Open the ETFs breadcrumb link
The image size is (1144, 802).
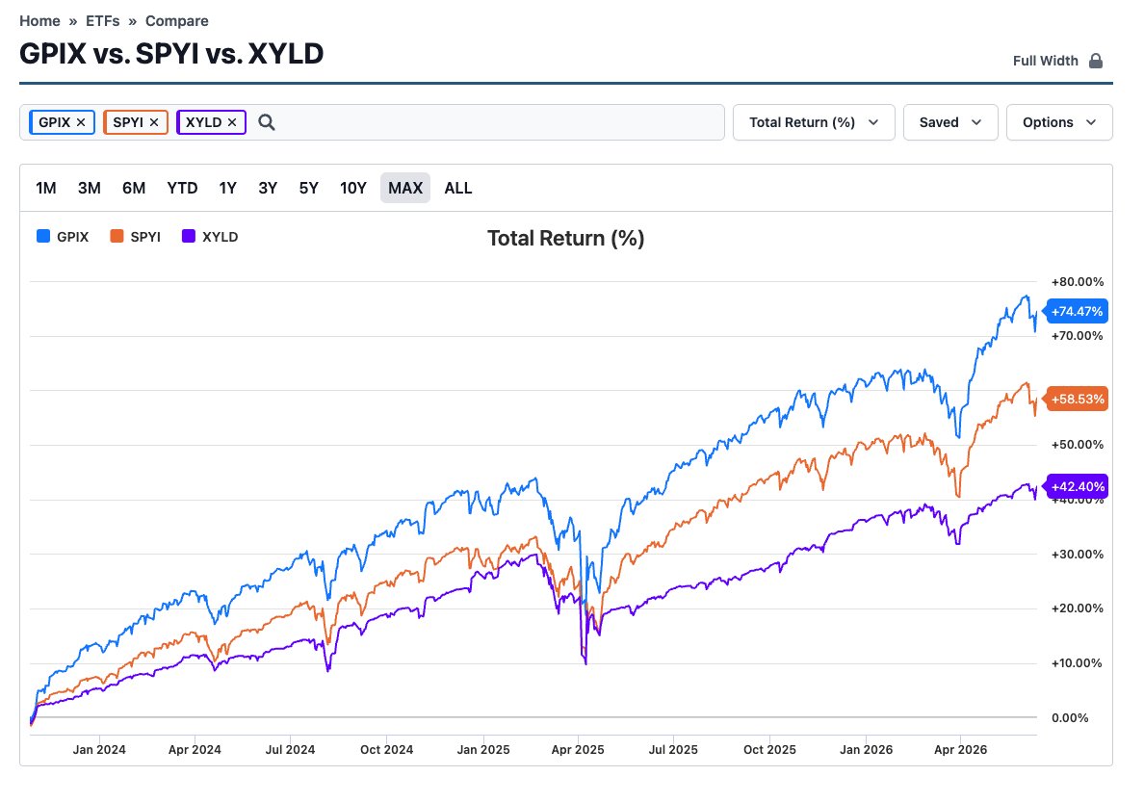coord(102,21)
